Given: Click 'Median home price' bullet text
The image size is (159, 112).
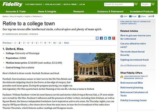Looking at the screenshot, I should (x=34, y=63).
